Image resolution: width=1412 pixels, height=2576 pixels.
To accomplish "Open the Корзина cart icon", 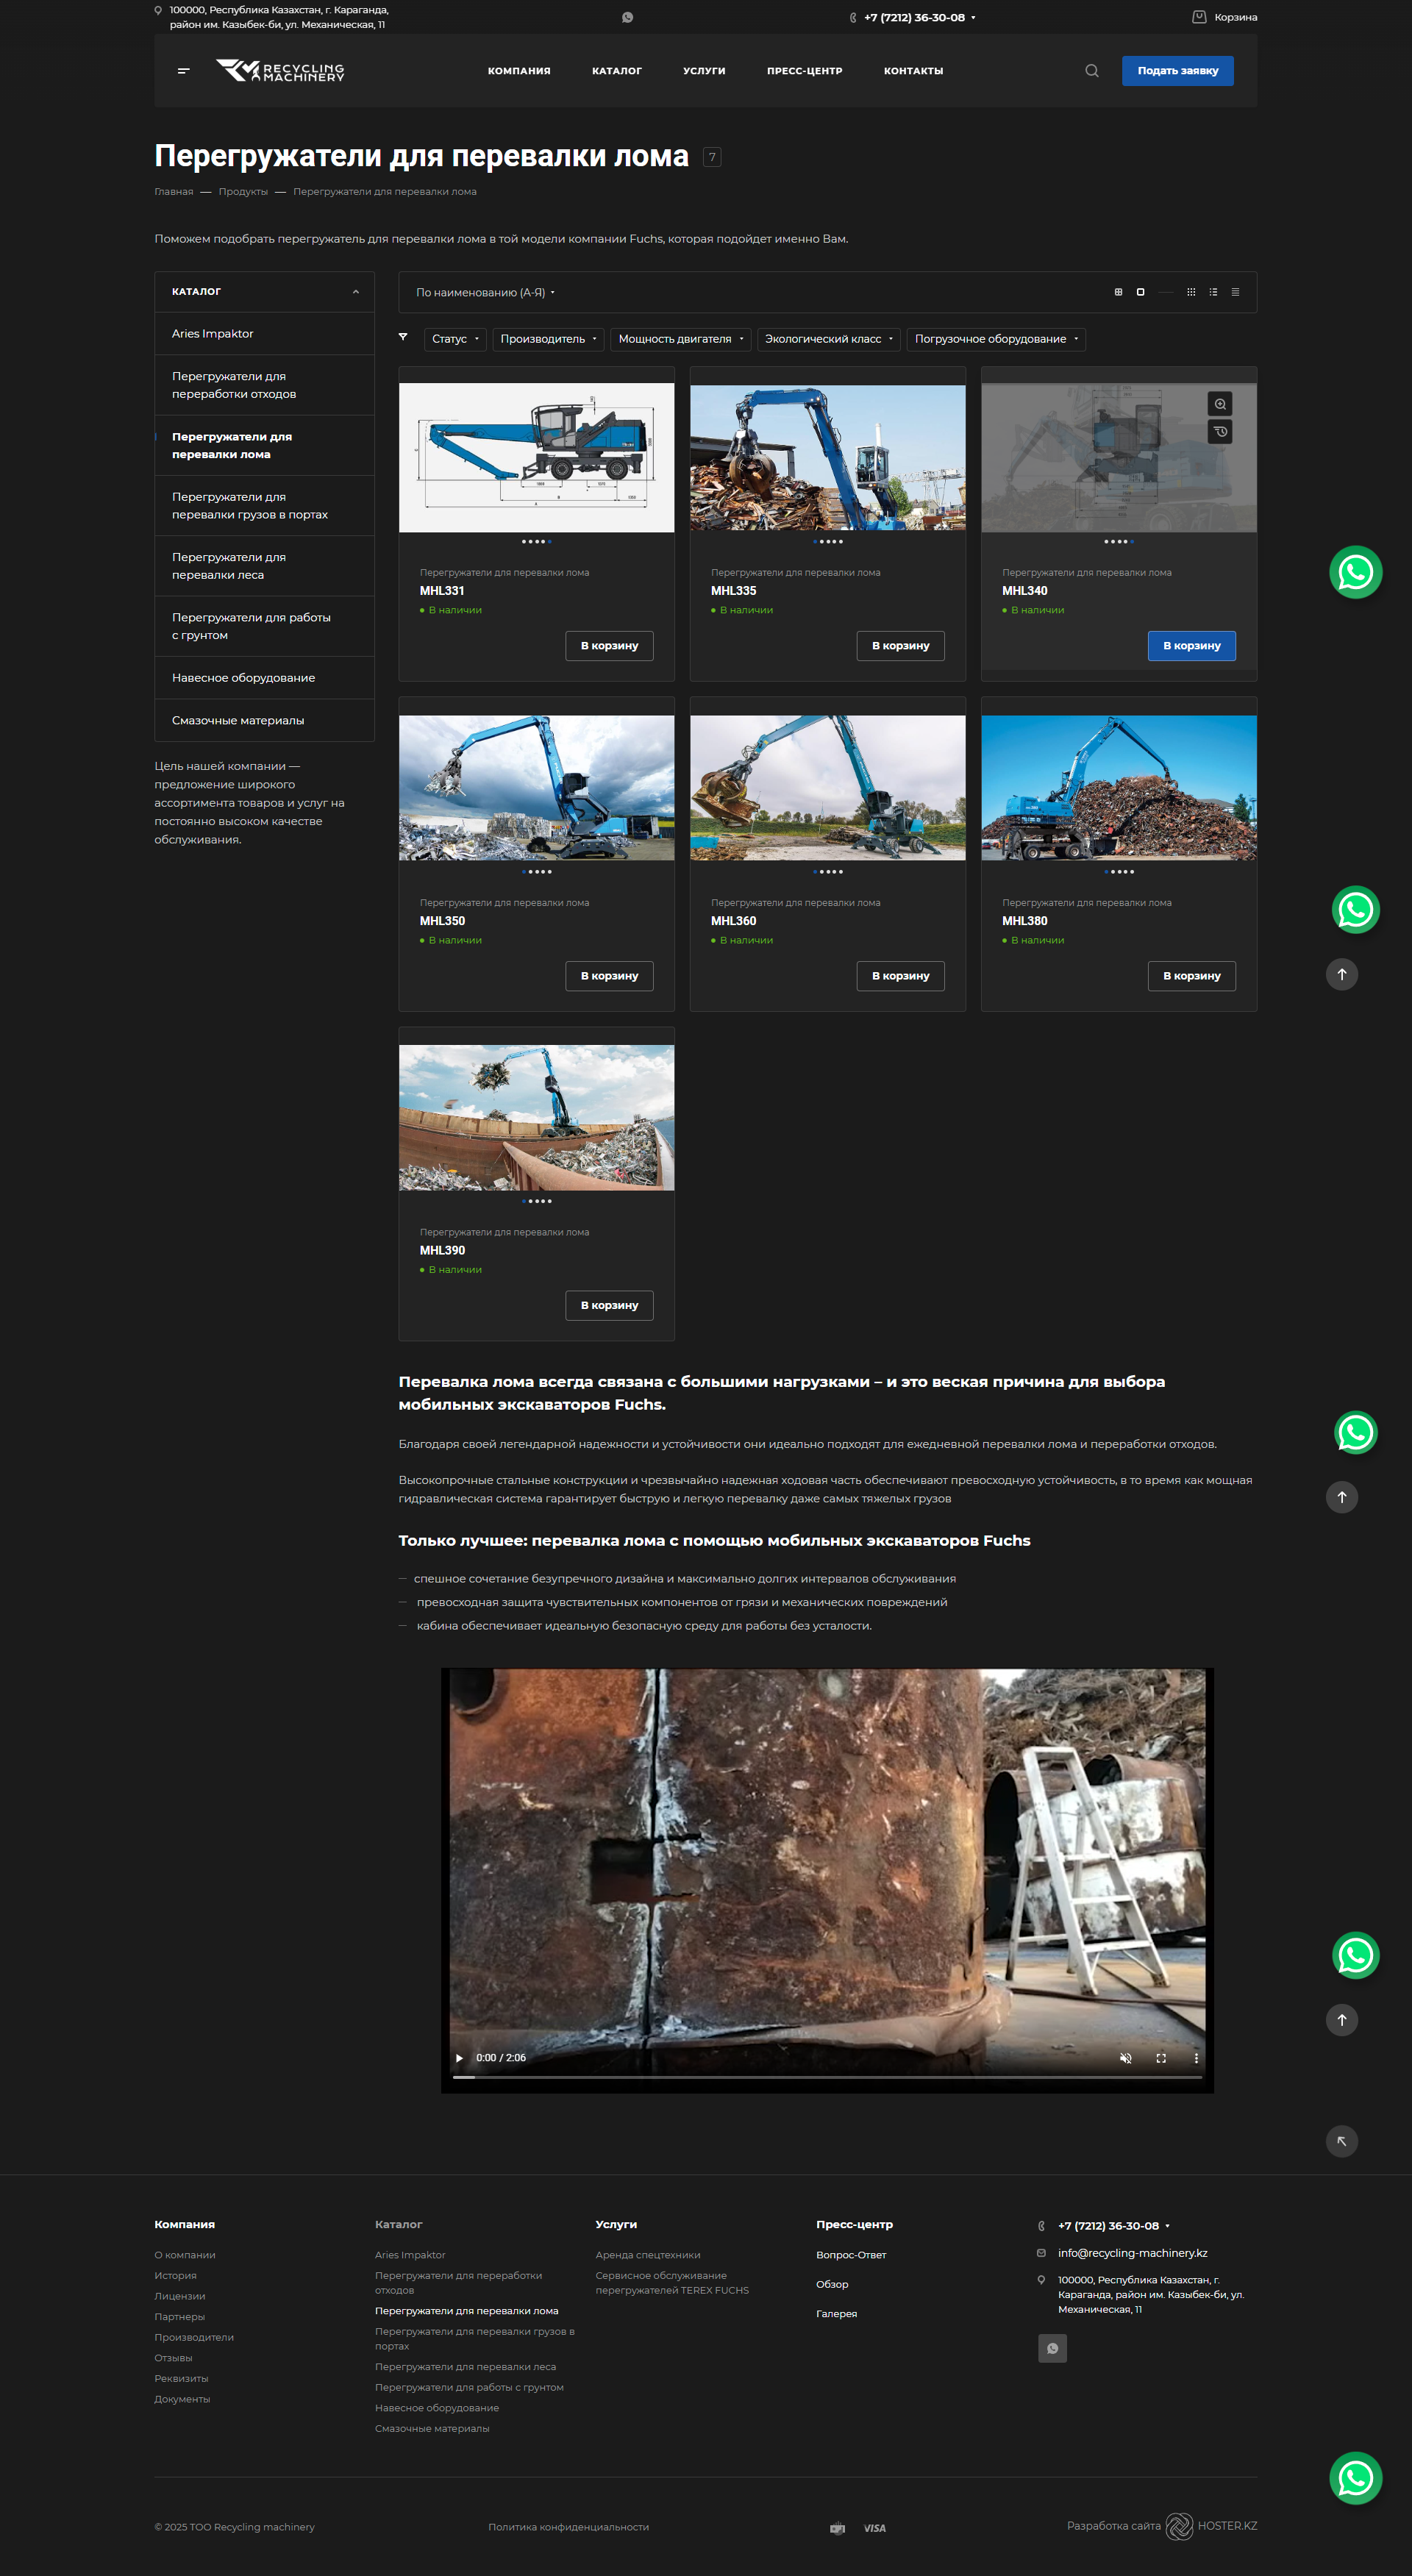I will click(1199, 17).
